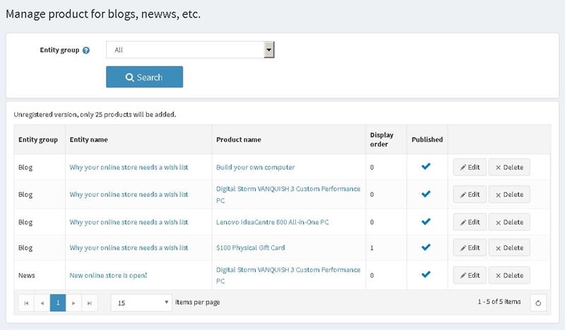
Task: Click the Entity group help question-mark icon
Action: [85, 50]
